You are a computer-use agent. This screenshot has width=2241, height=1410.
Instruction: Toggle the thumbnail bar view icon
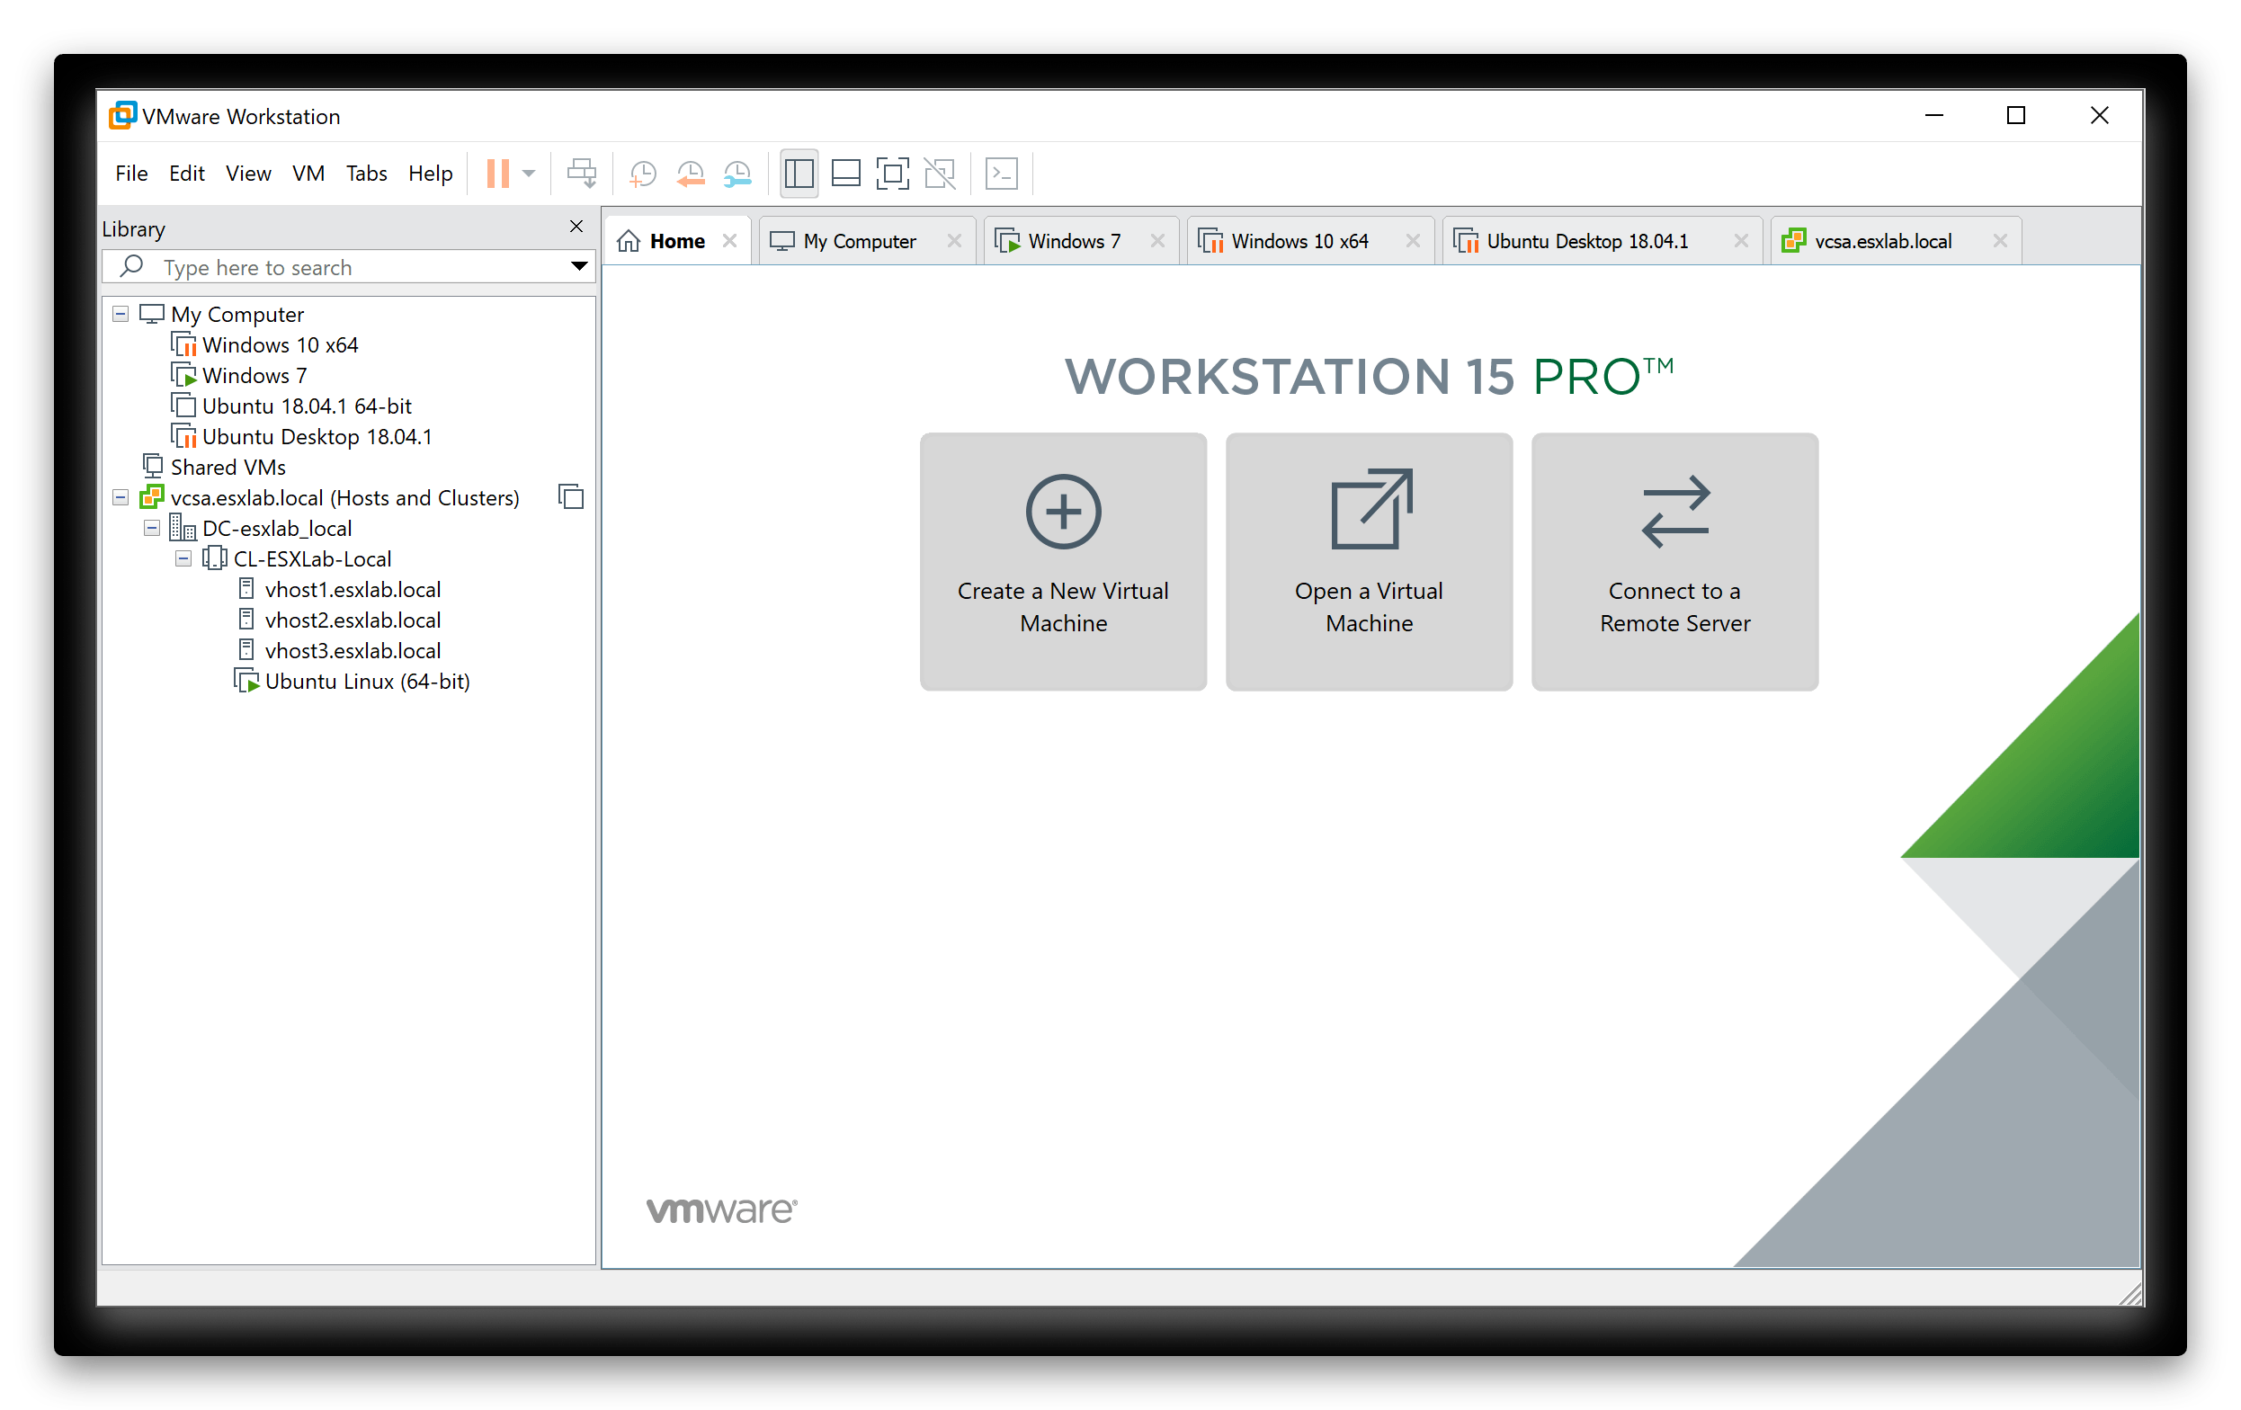tap(845, 174)
